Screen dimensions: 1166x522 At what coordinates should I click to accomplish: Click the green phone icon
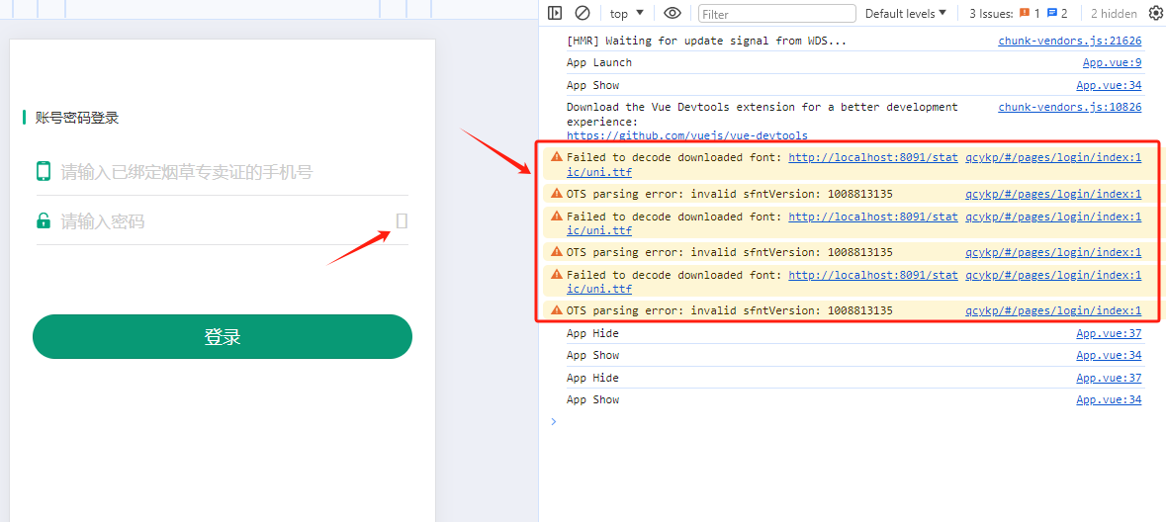(x=44, y=172)
